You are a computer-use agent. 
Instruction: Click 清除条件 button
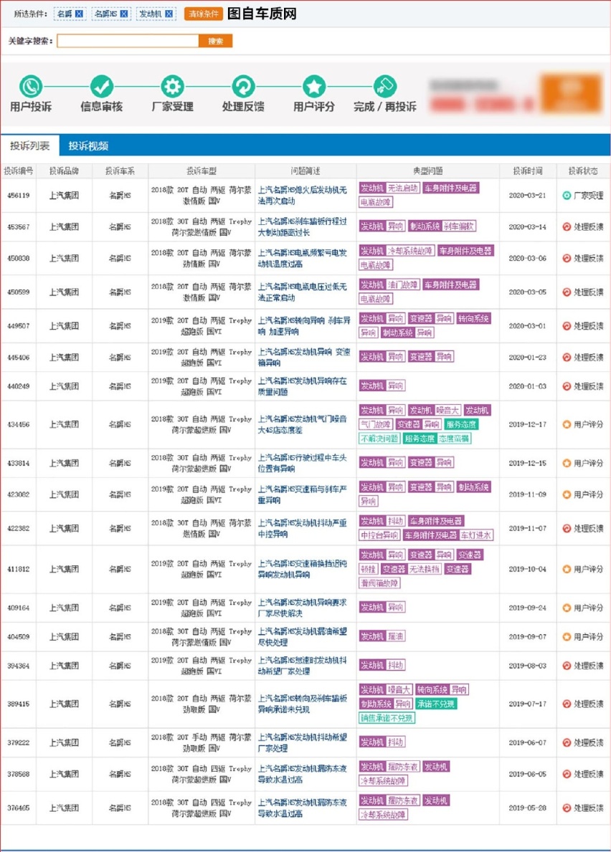pos(203,14)
